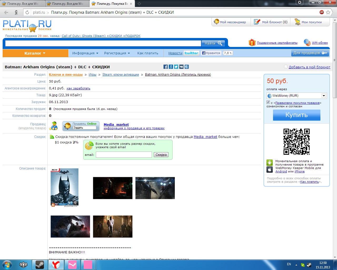
Task: Click the twitter follow button
Action: [191, 53]
